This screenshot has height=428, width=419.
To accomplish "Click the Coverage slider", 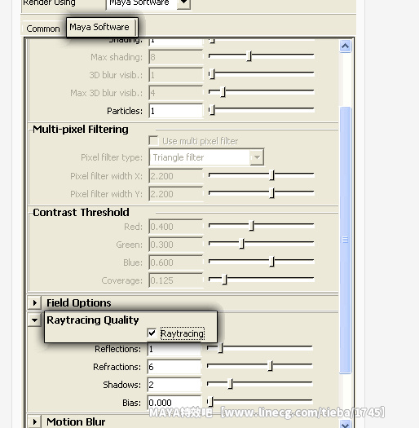I will pyautogui.click(x=261, y=280).
